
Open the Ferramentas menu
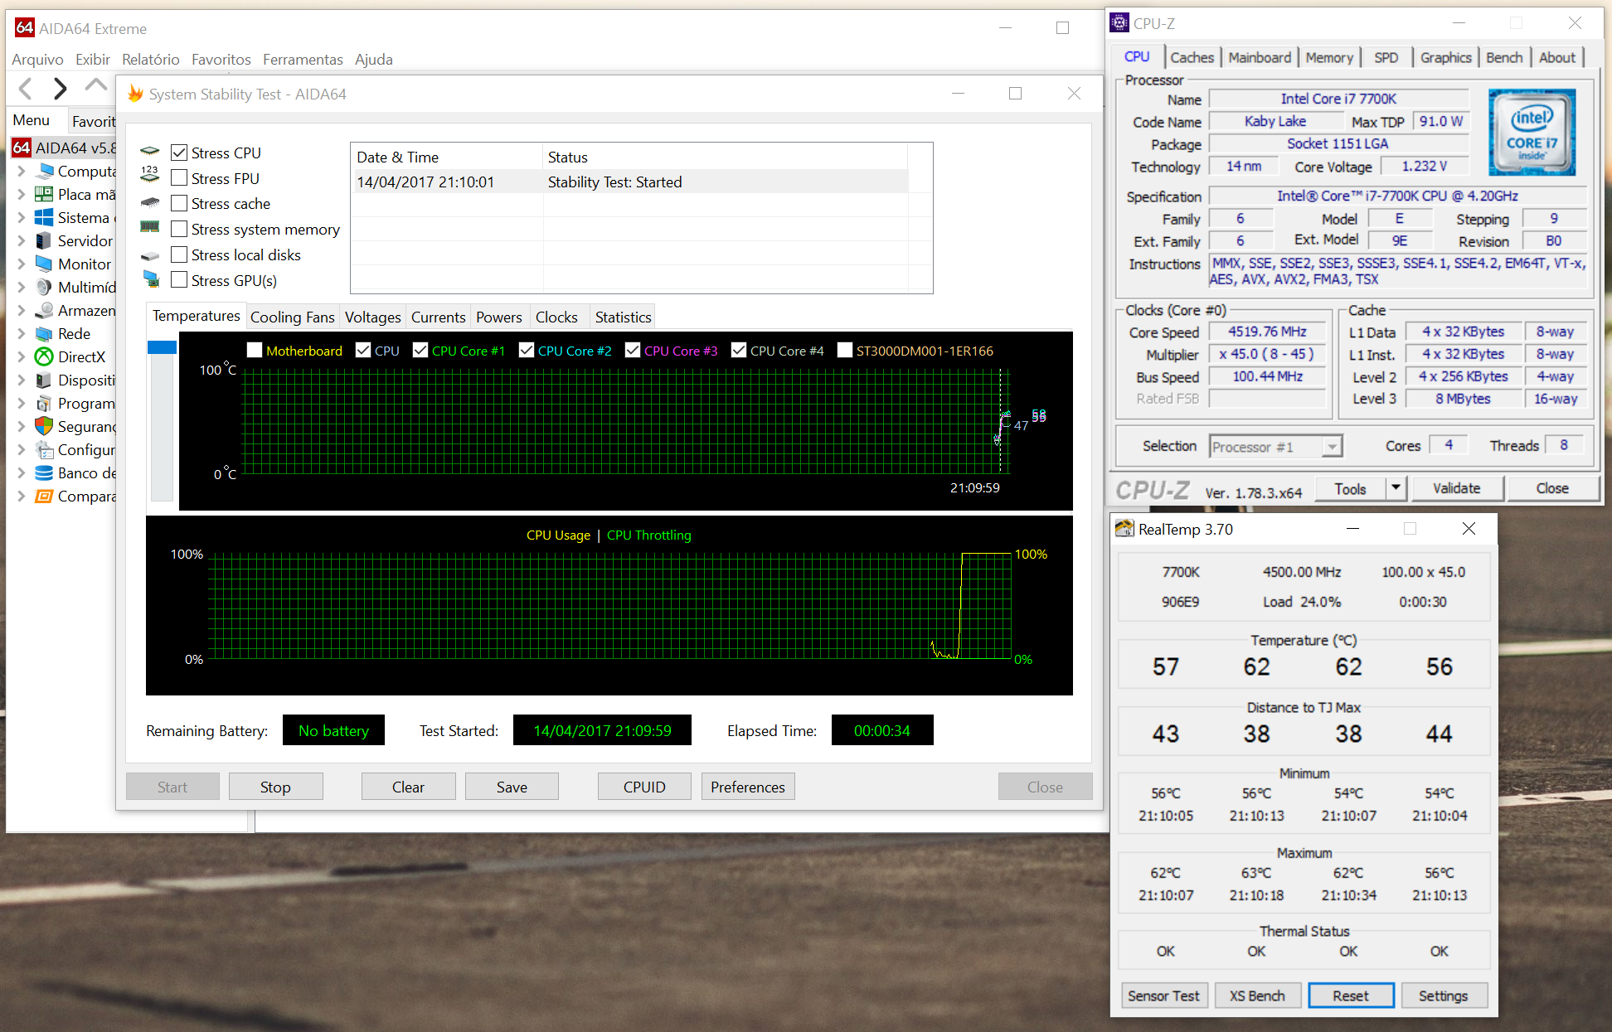click(303, 59)
